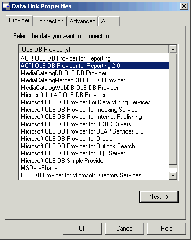Choose Microsoft Jet 4.0 OLE DB Provider

[94, 95]
